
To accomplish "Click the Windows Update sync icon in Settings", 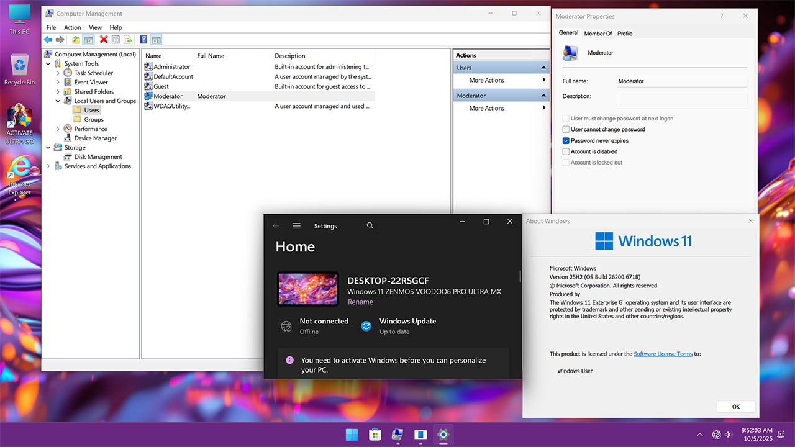I will [366, 325].
